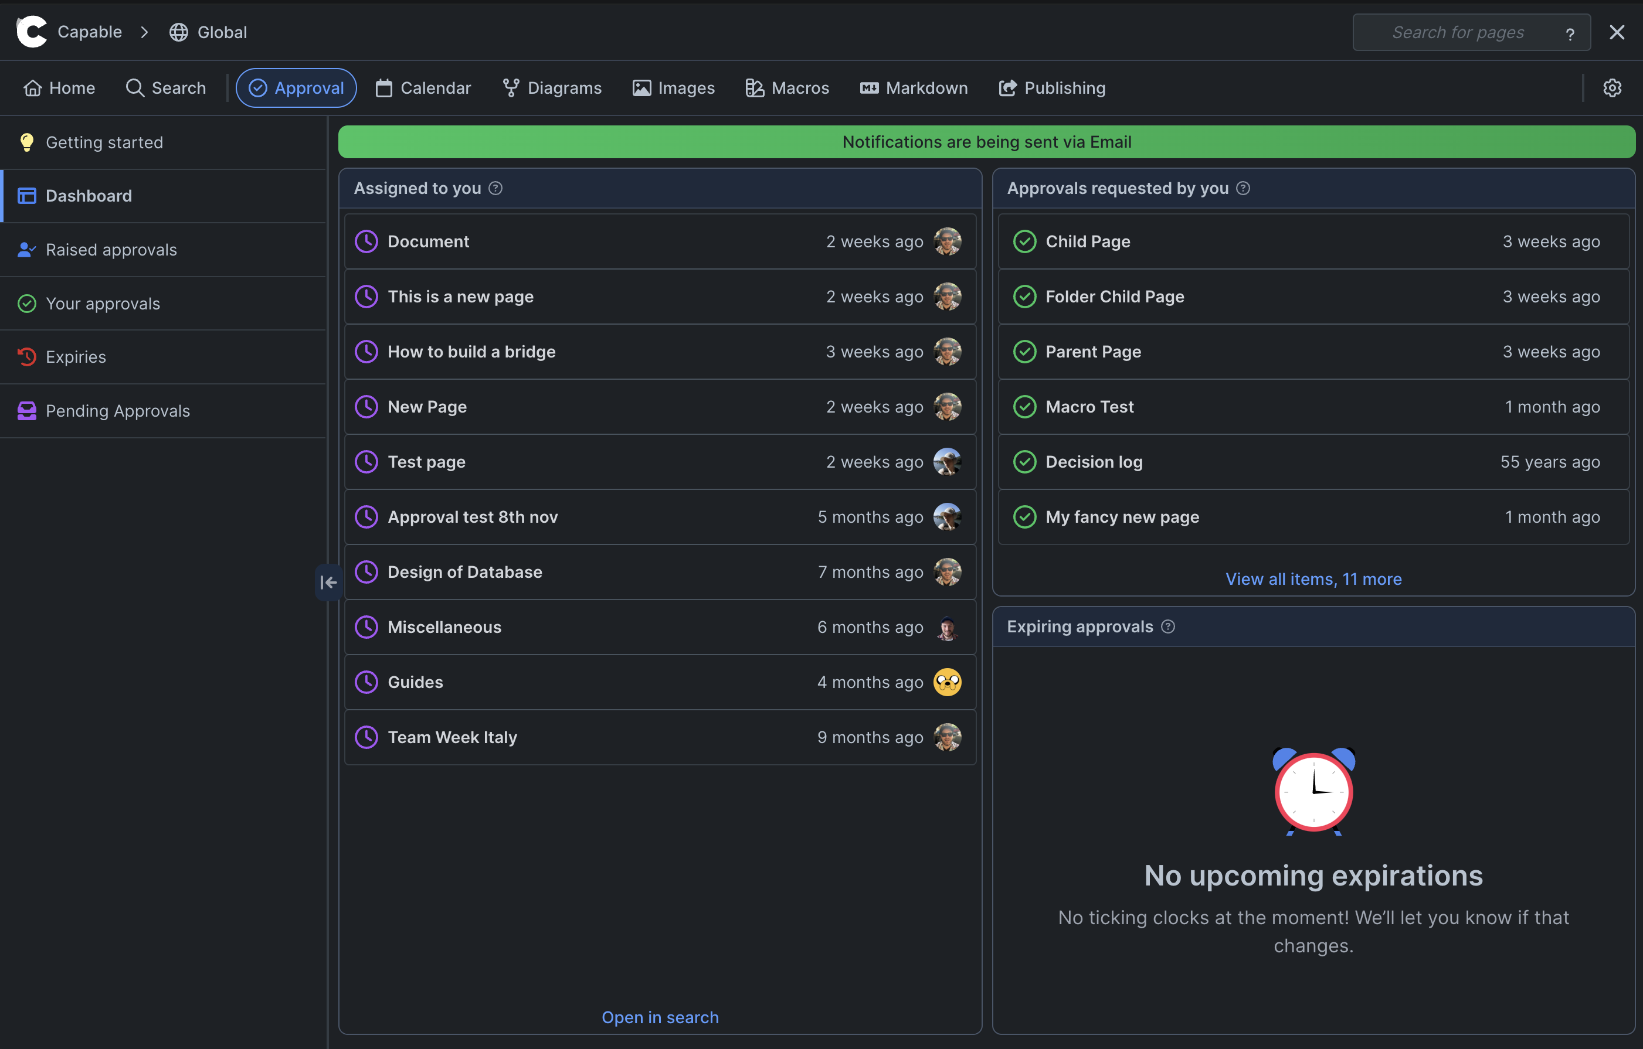Screen dimensions: 1643x1049
Task: Open the Global space breadcrumb
Action: point(209,32)
